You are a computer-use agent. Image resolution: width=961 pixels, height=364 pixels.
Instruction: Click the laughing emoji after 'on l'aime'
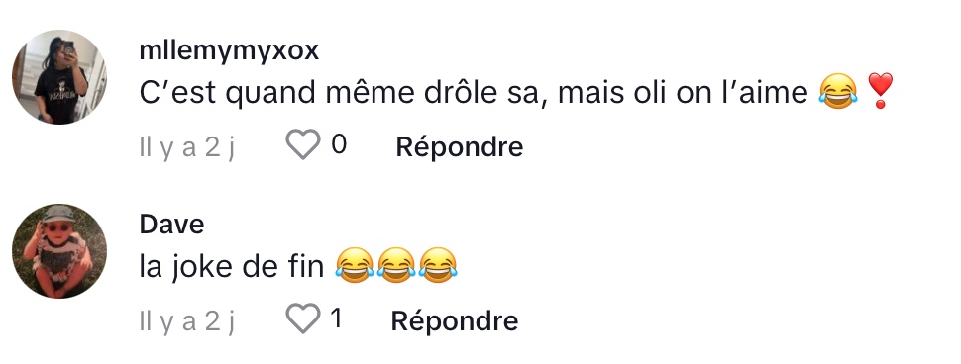(838, 92)
